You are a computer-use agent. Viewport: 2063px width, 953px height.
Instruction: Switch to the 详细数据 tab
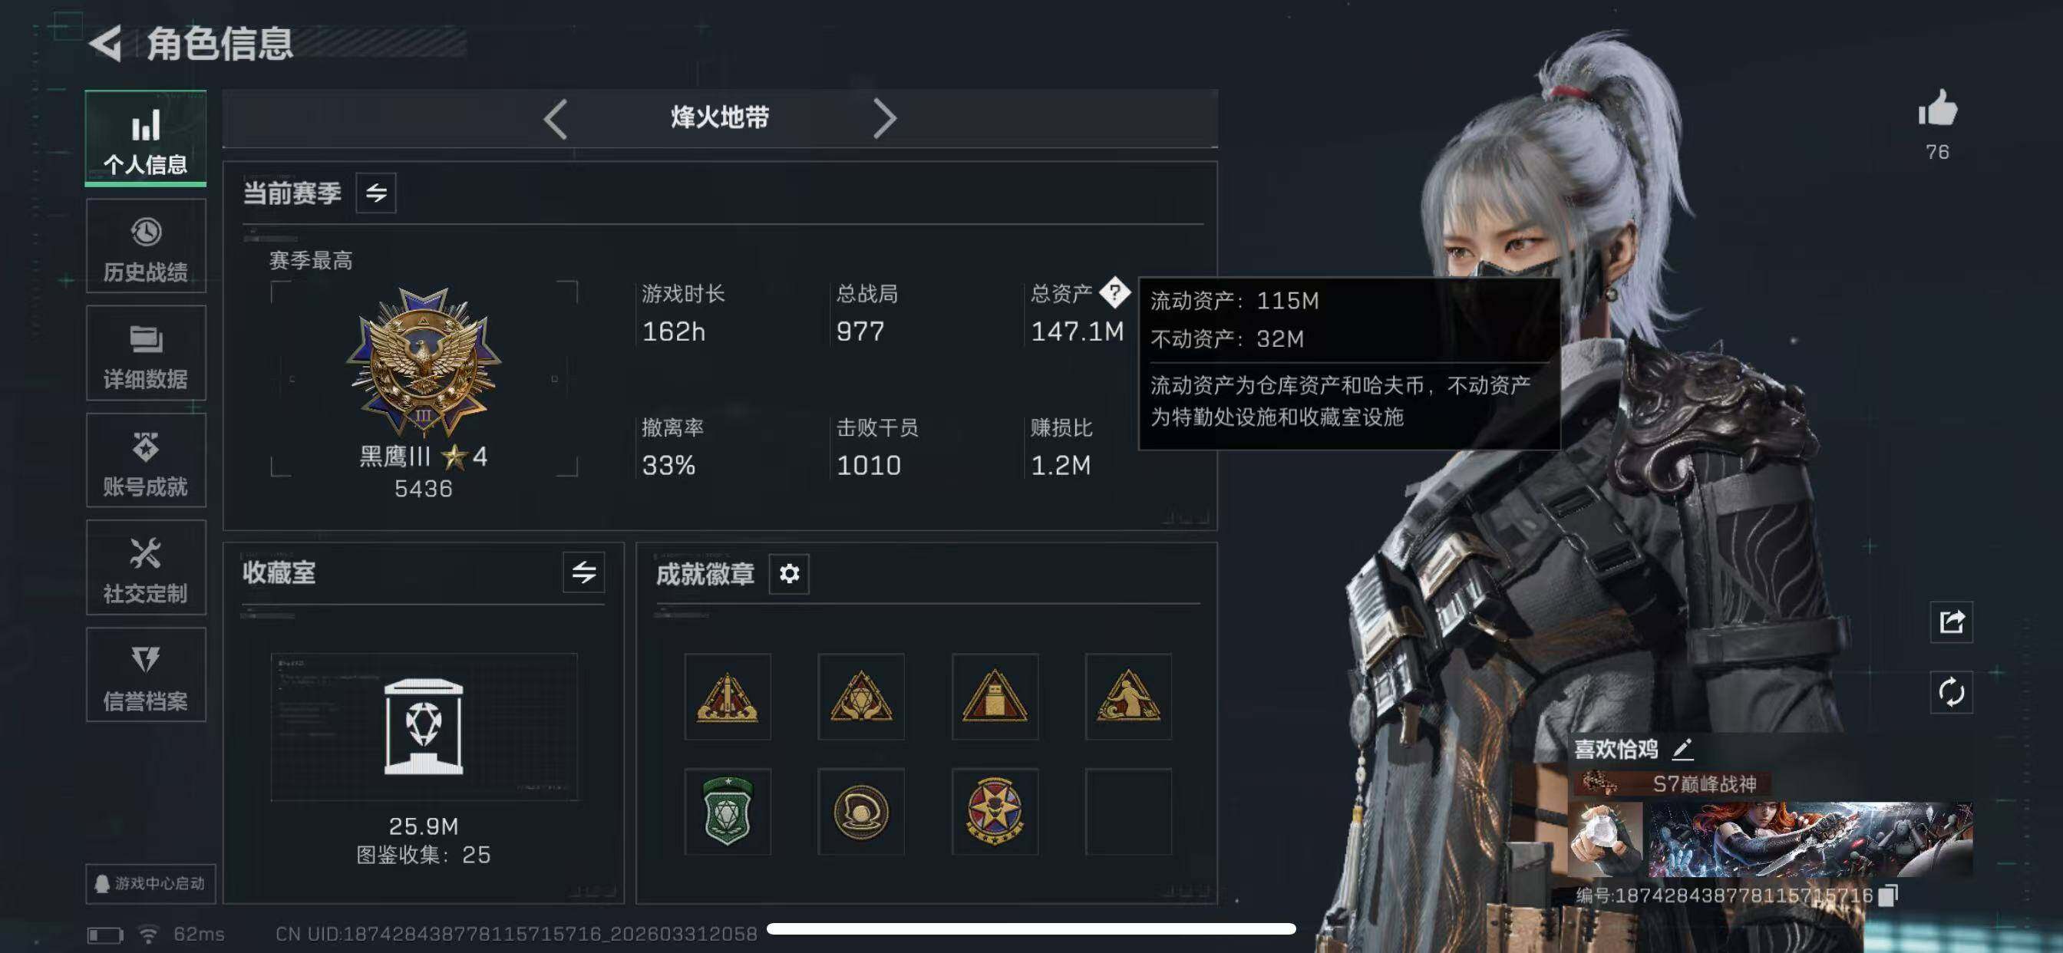[x=146, y=353]
